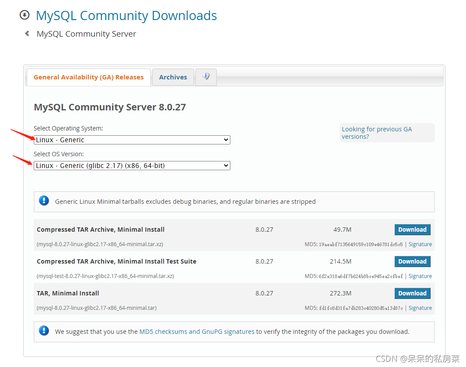Click MD5 hash starting with fd1fc8d3
This screenshot has height=367, width=466.
tap(361, 308)
